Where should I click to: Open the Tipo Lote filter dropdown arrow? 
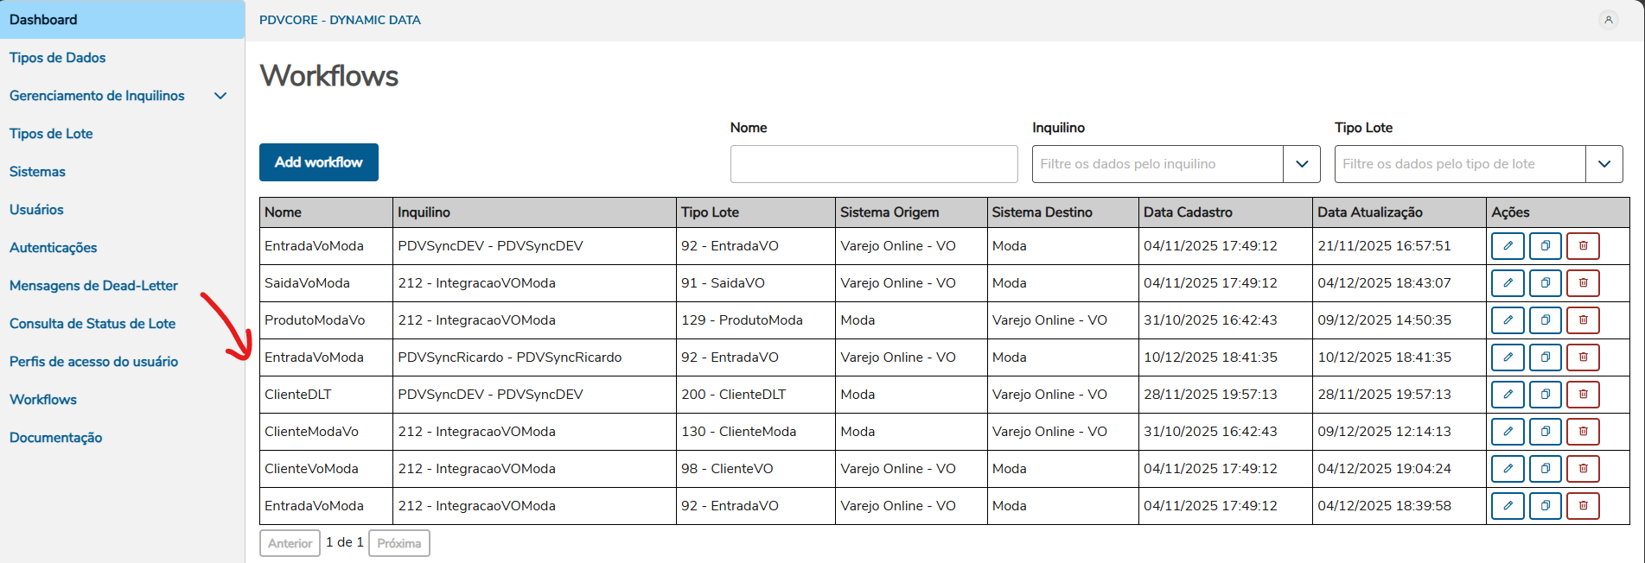(1604, 164)
